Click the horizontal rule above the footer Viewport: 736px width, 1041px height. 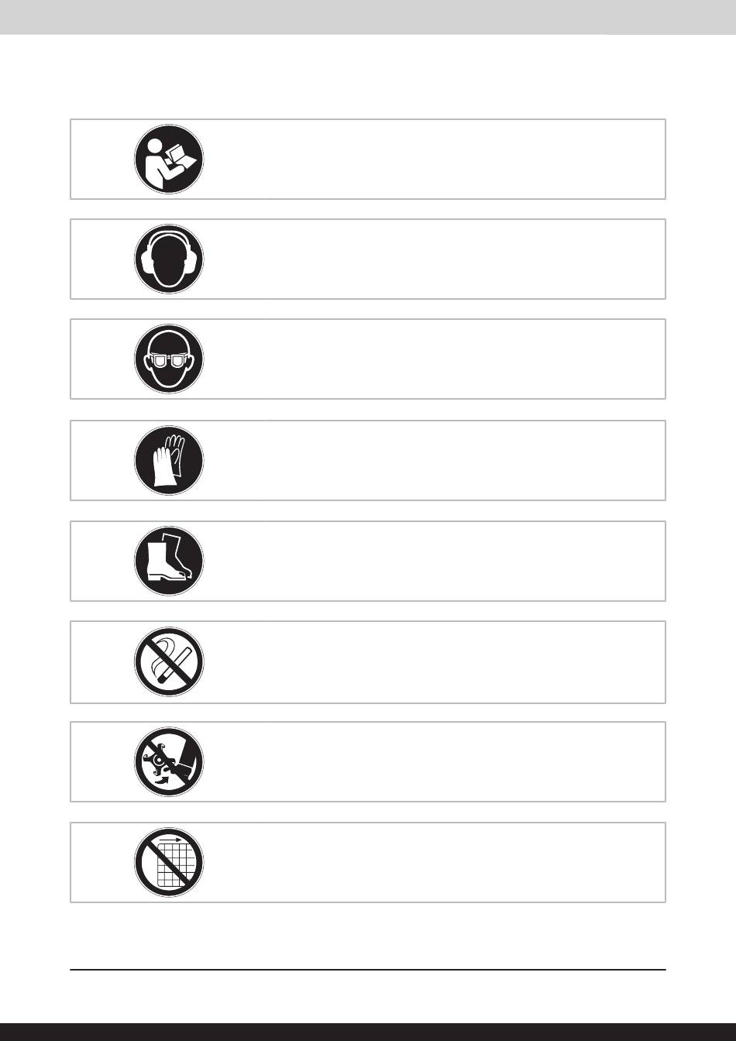click(368, 969)
